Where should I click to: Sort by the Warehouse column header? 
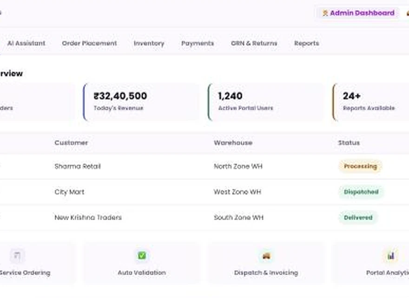click(233, 143)
